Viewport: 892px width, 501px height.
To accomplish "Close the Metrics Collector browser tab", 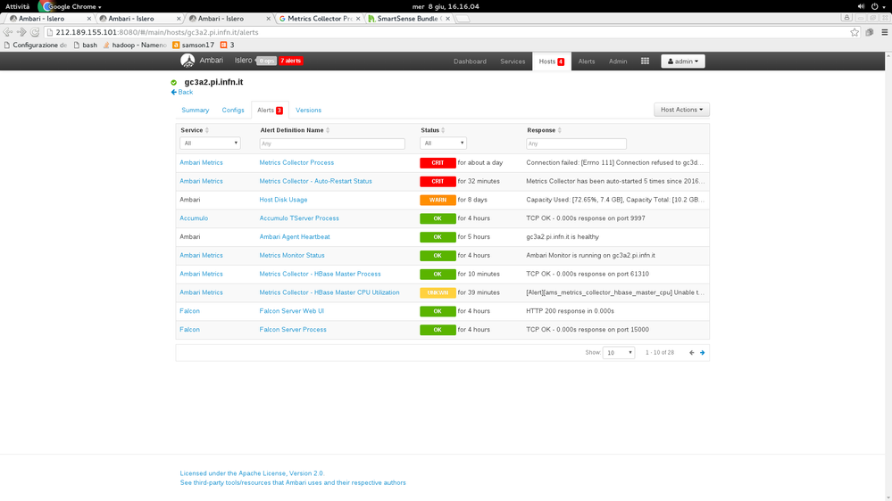I will (x=358, y=19).
